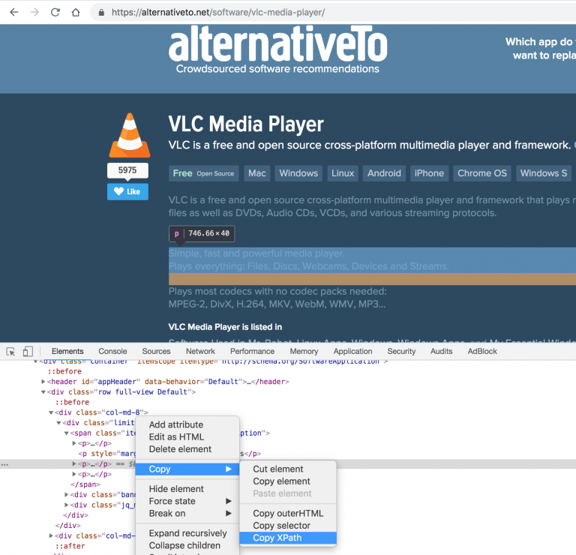Choose Copy selector
This screenshot has height=555, width=576.
pos(288,525)
